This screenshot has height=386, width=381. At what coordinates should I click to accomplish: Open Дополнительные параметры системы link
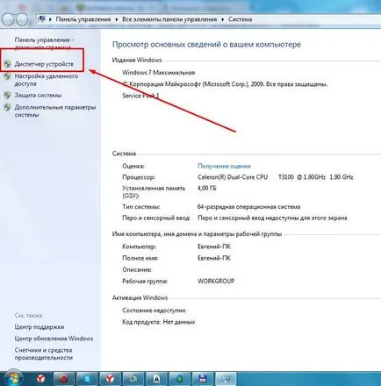[55, 111]
